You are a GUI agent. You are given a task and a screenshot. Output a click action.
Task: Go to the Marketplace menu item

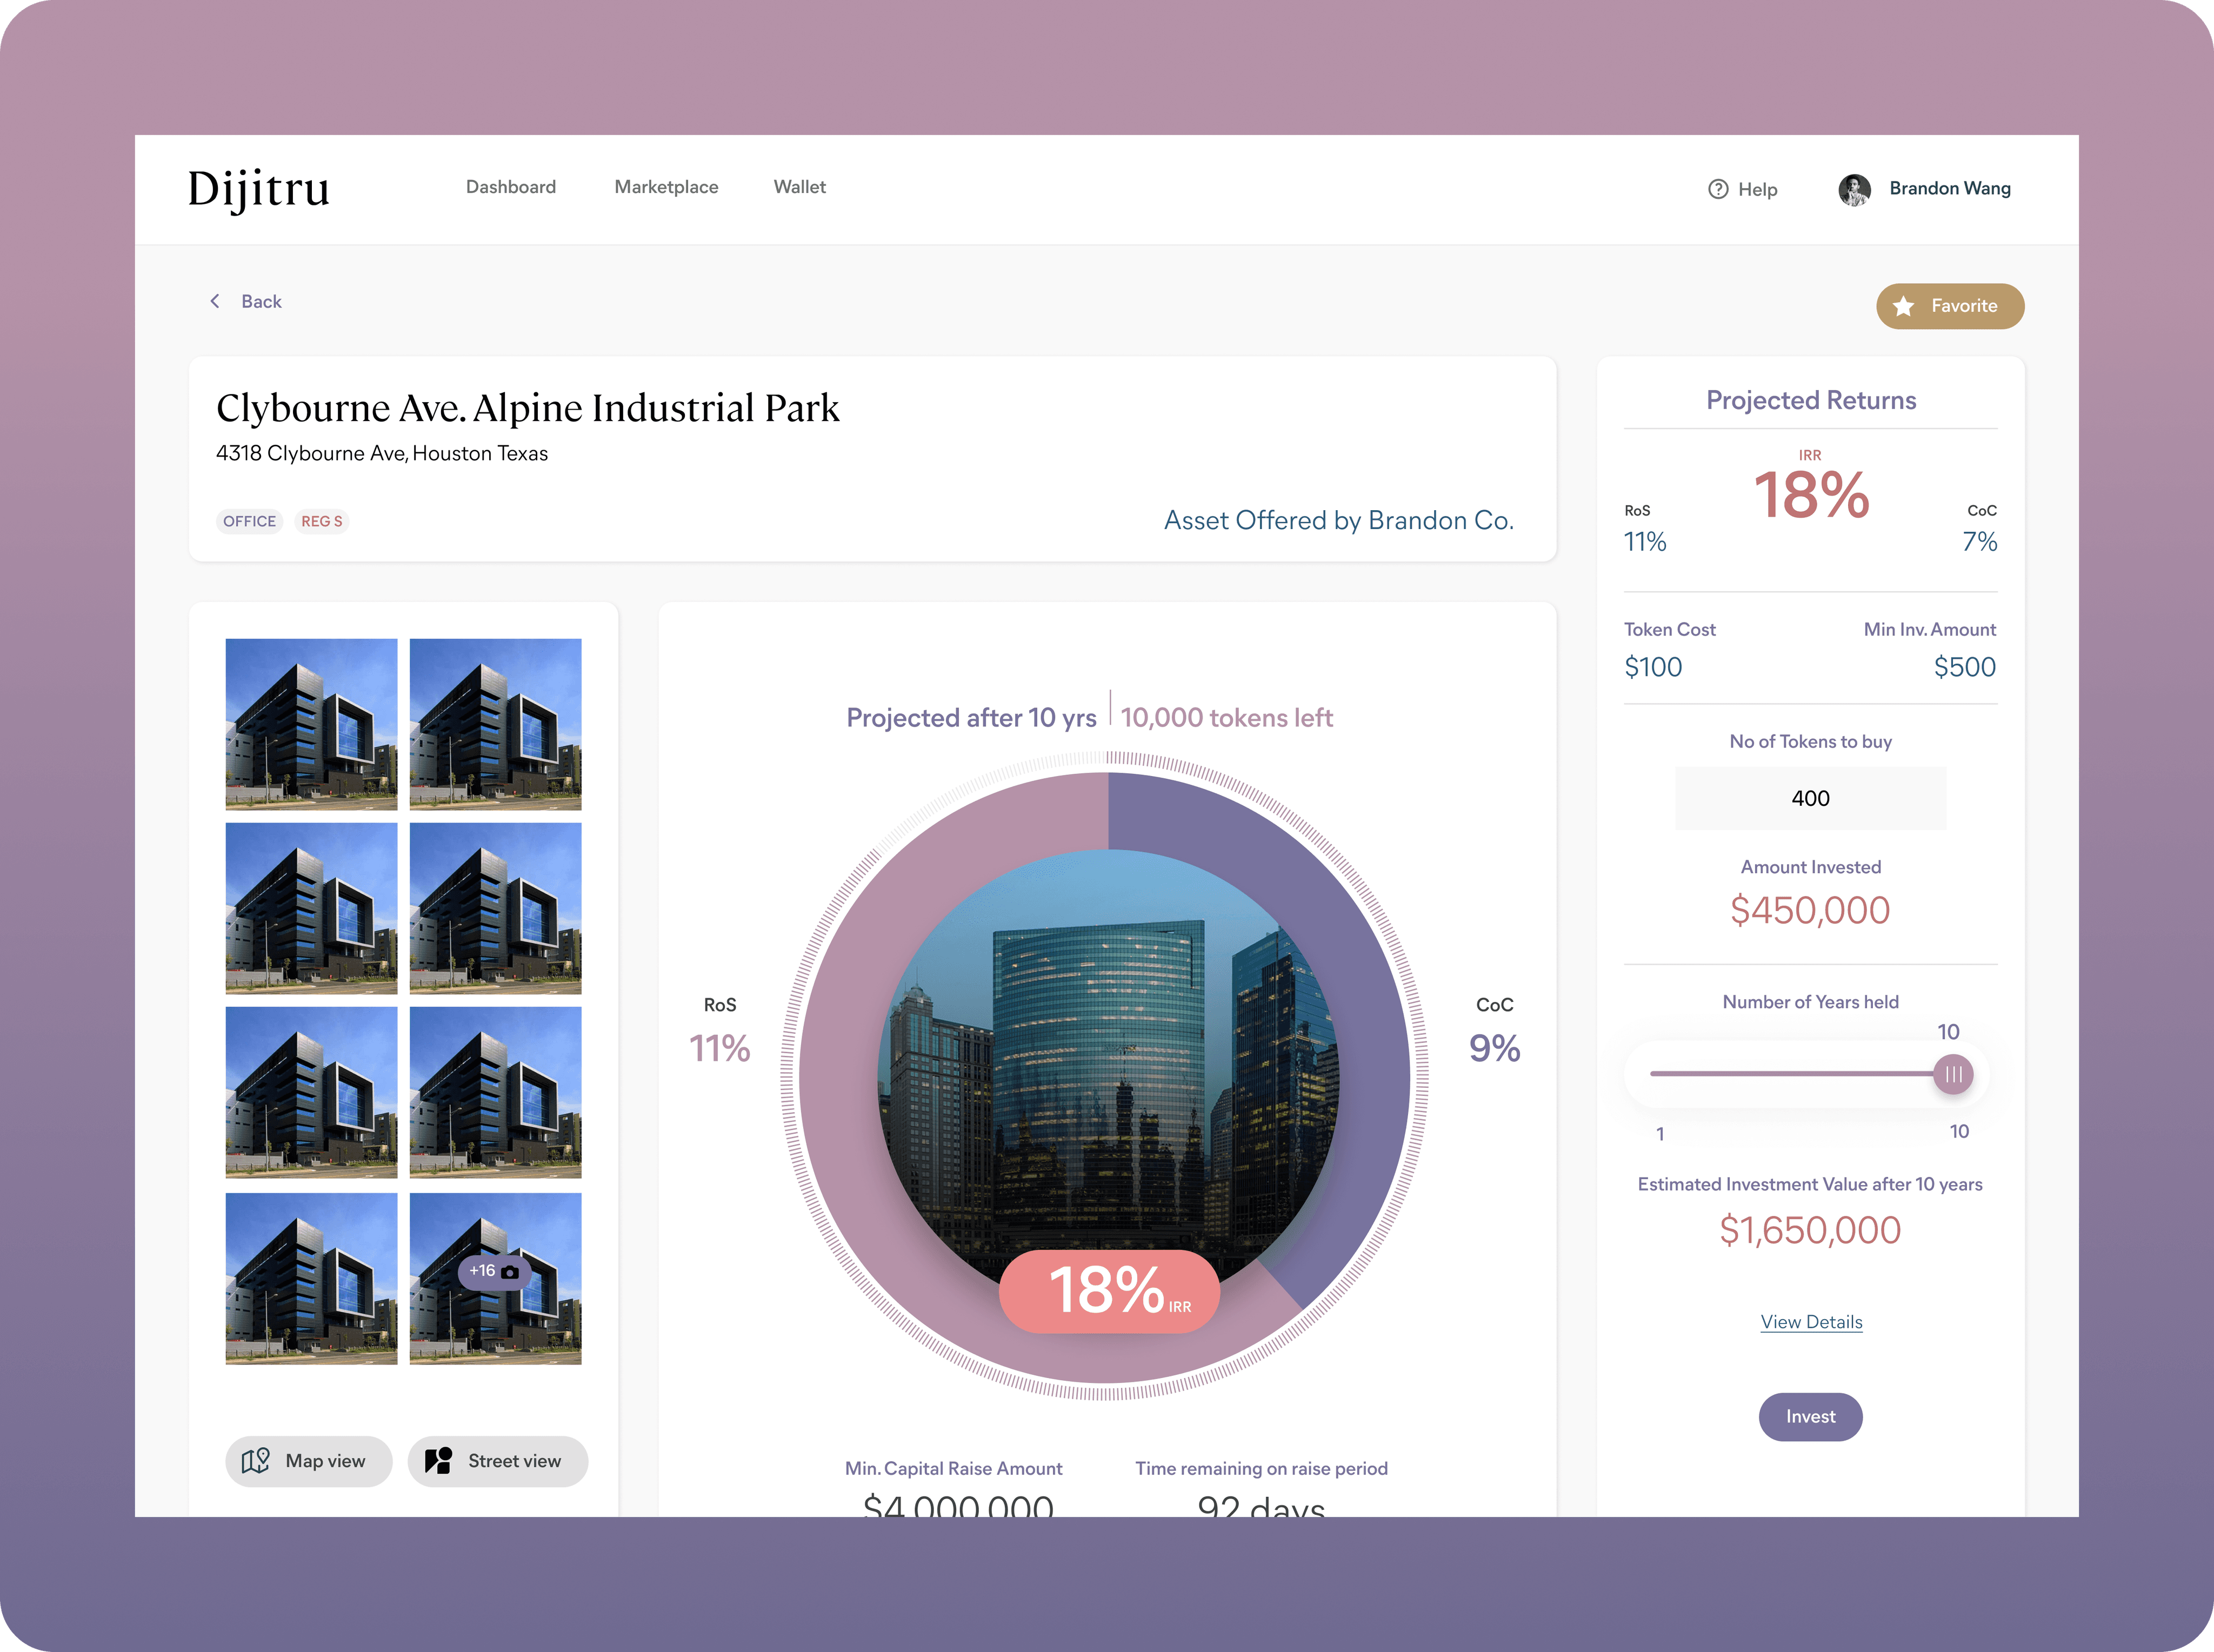(x=666, y=187)
